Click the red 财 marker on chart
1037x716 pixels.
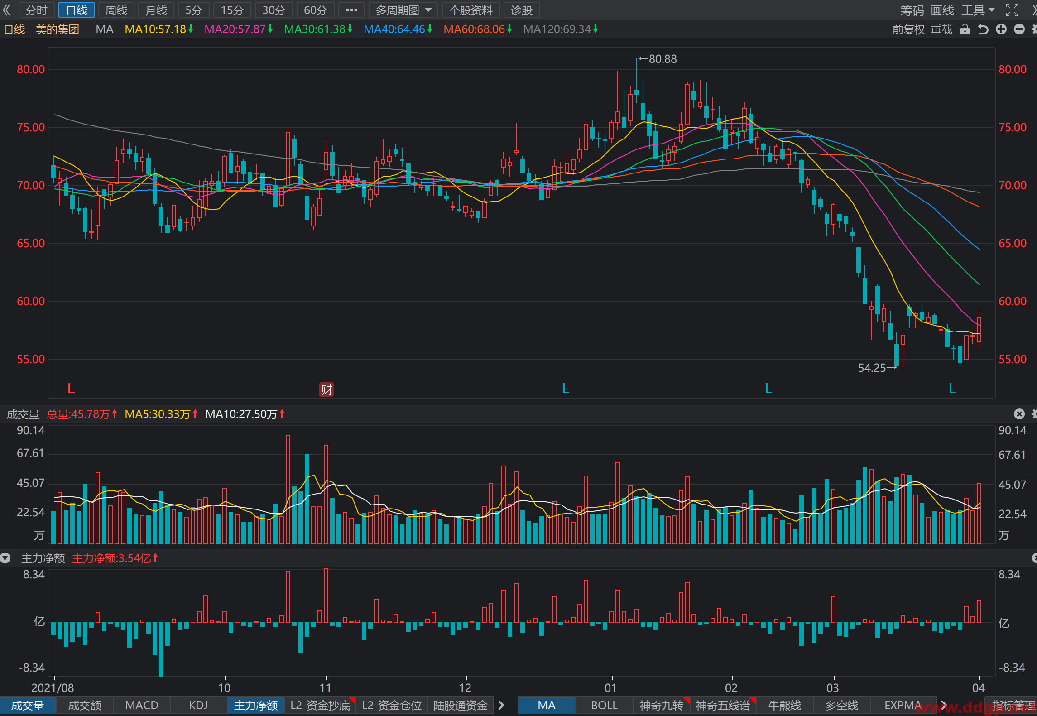pos(326,389)
